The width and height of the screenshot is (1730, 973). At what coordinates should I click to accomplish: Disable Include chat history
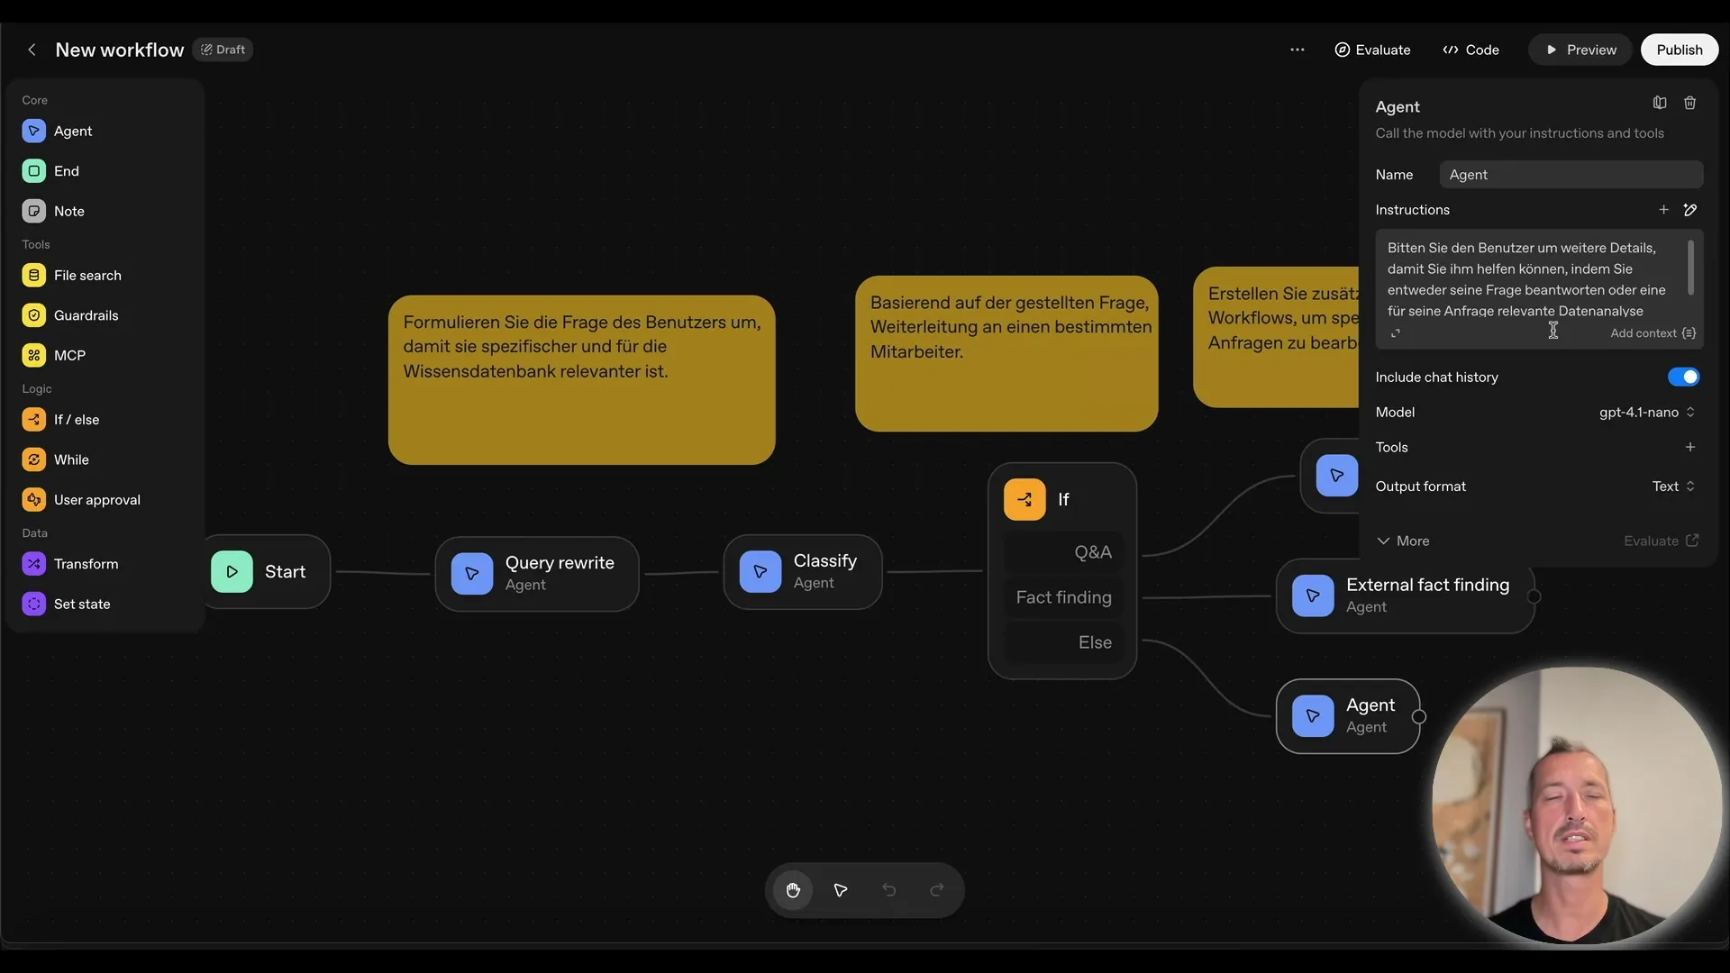click(x=1683, y=377)
